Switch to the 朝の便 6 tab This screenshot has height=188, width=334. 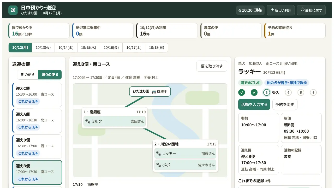[x=28, y=75]
